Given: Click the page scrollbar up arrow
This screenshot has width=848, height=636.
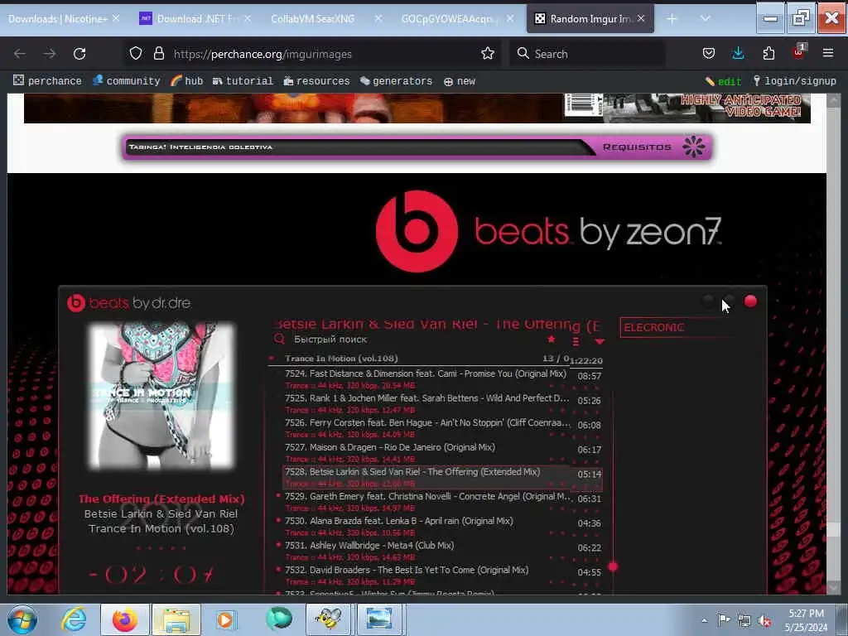Looking at the screenshot, I should click(x=833, y=100).
